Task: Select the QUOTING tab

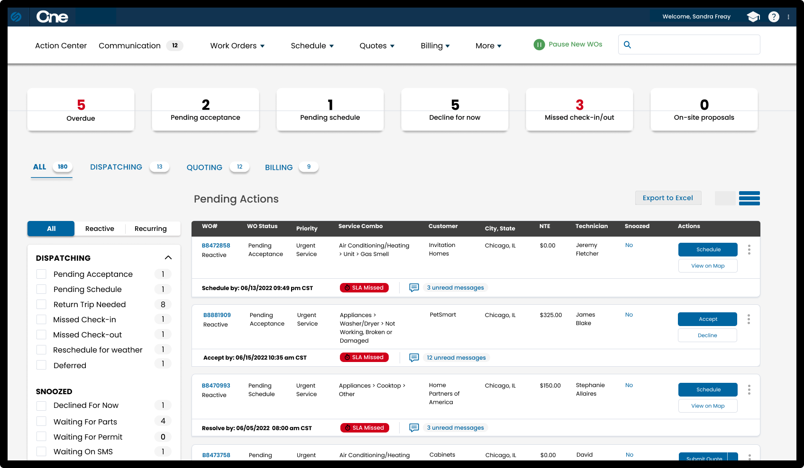Action: (218, 167)
